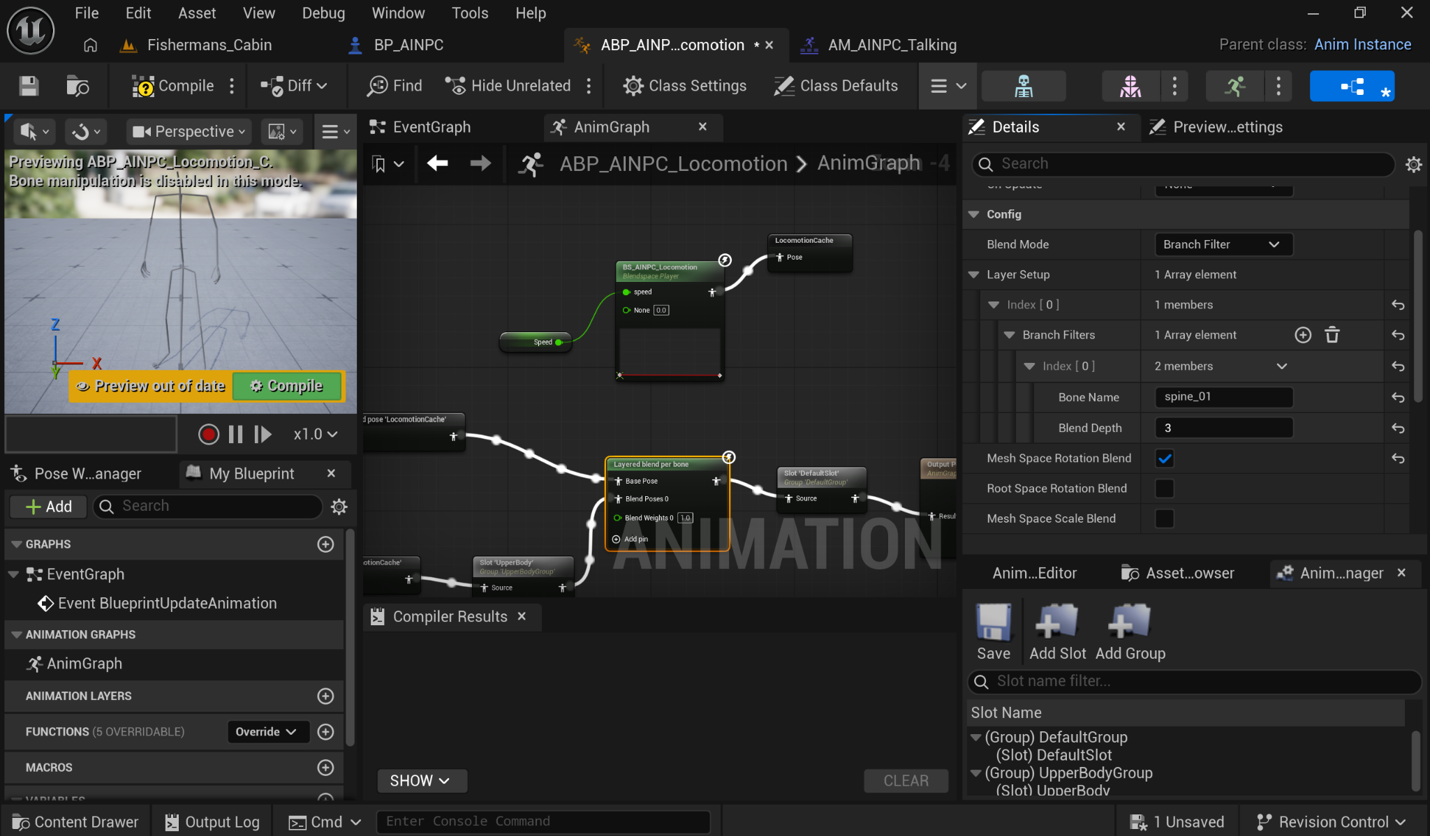
Task: Navigate back in graph history arrow
Action: coord(438,163)
